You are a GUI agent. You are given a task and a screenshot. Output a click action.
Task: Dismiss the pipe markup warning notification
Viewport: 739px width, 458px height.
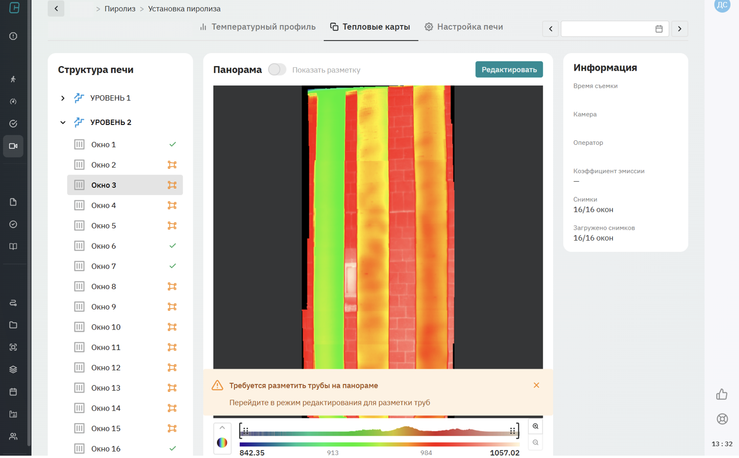point(536,386)
